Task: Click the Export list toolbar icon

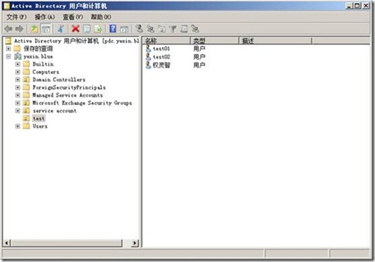Action: coord(98,29)
